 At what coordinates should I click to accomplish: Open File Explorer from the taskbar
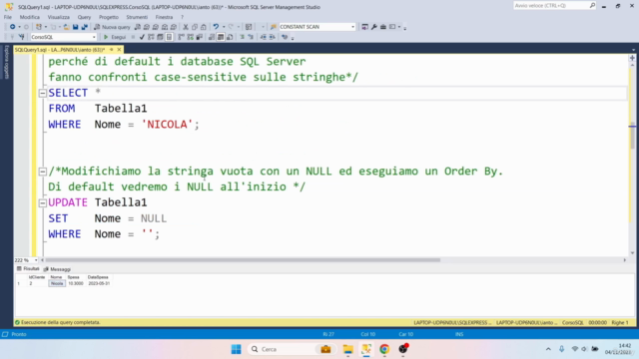[347, 349]
